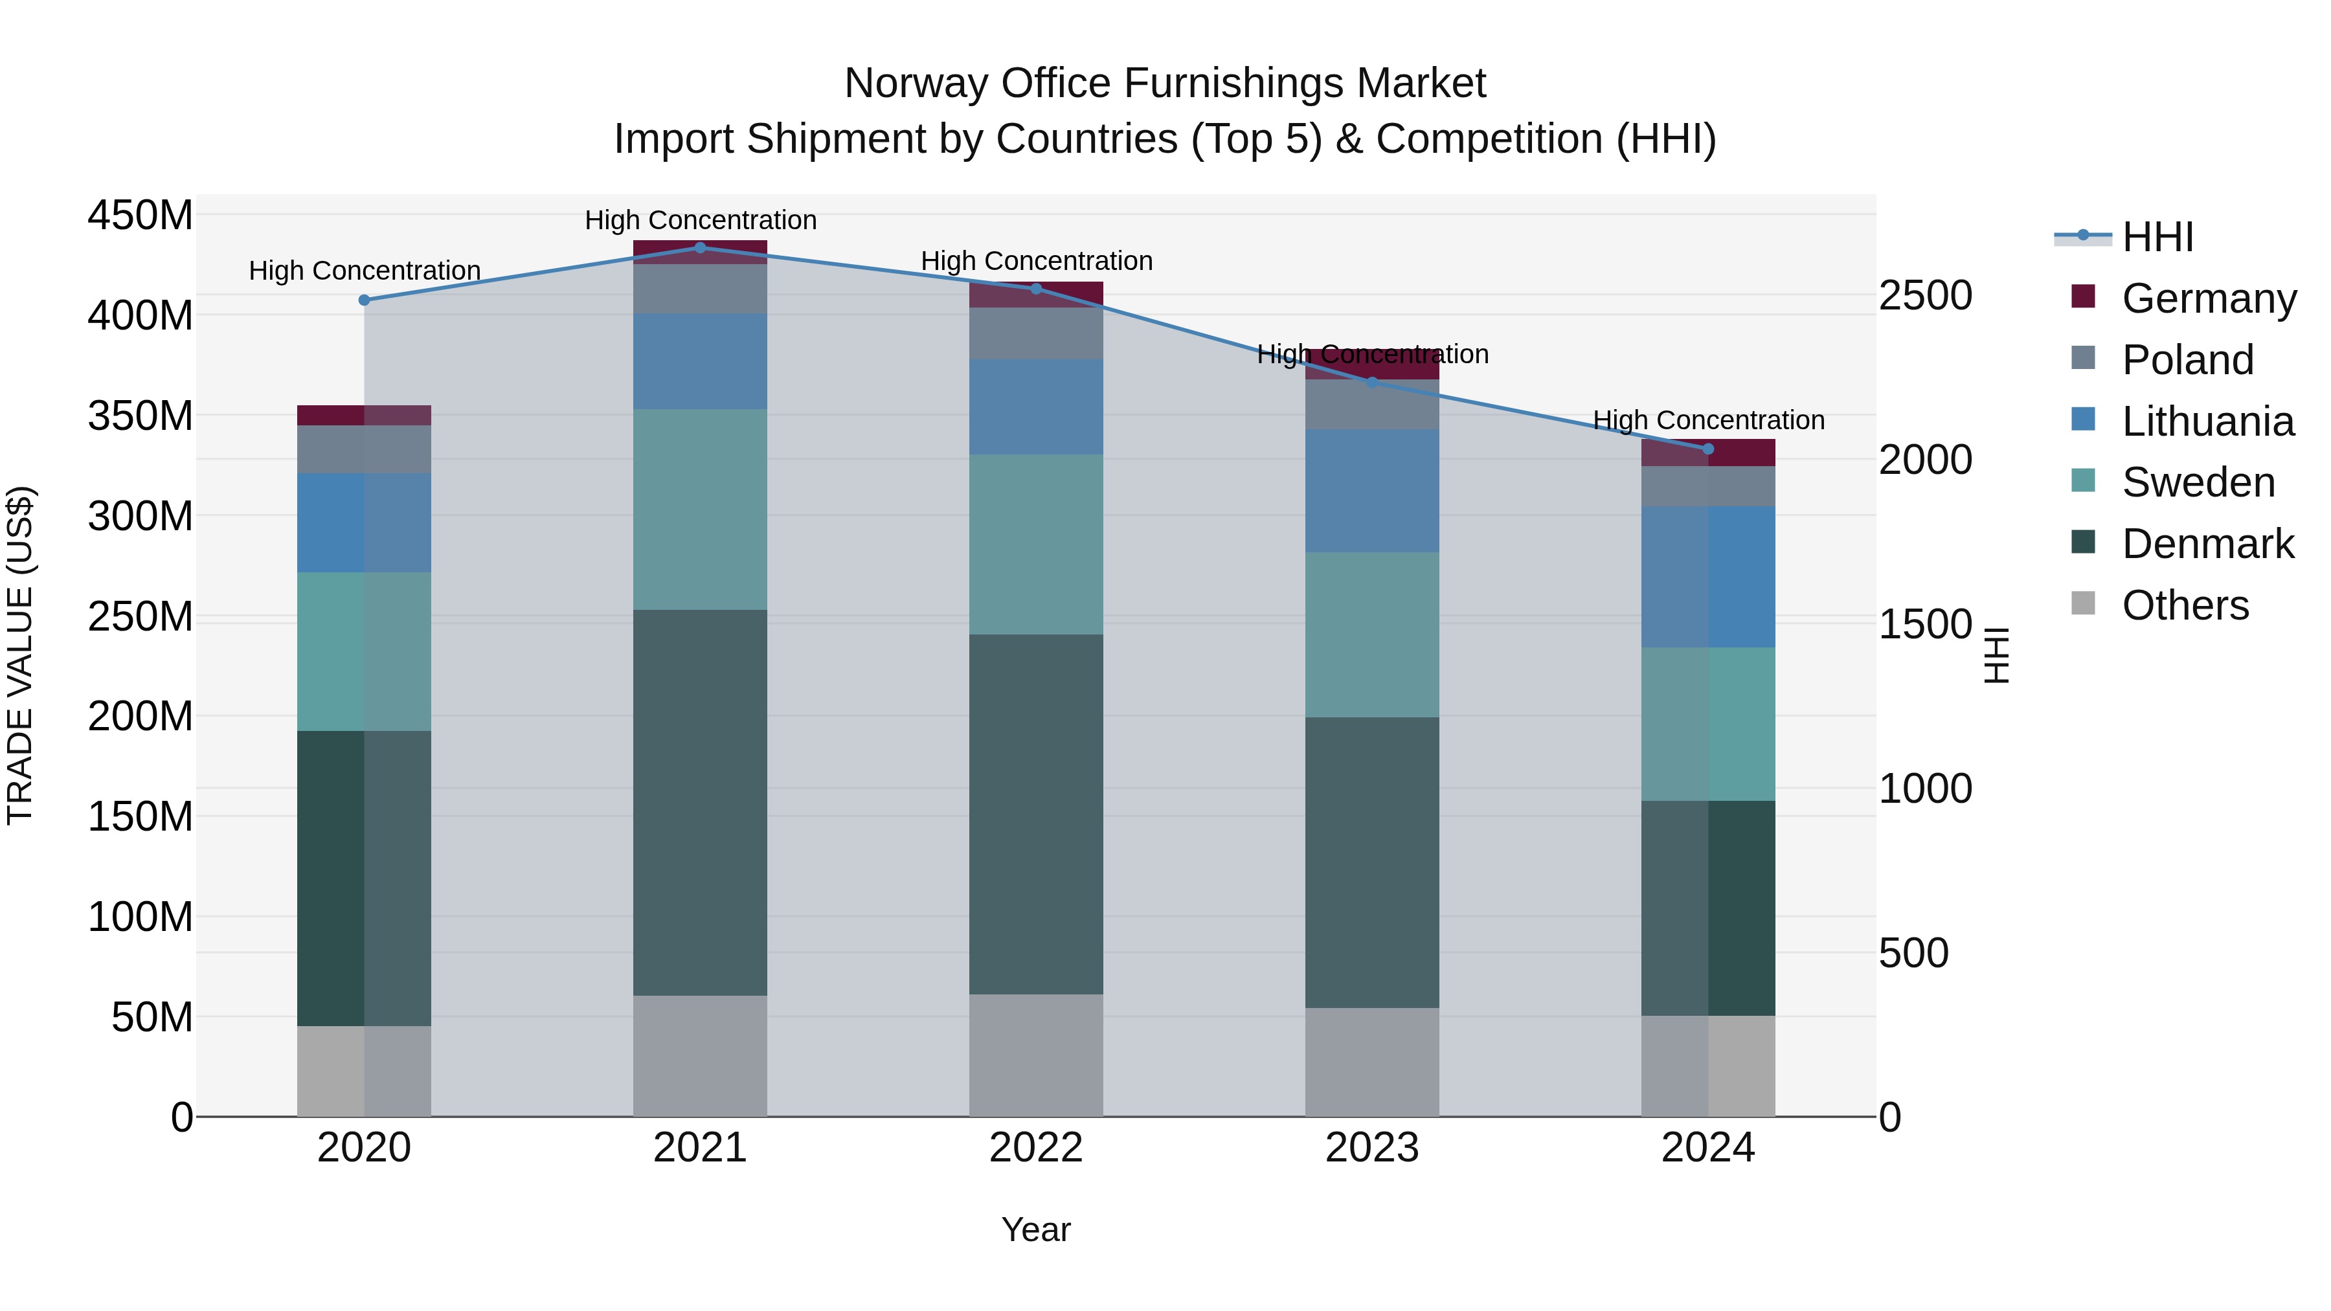Click the 2024 x-axis year label
The width and height of the screenshot is (2331, 1311).
(1709, 1148)
